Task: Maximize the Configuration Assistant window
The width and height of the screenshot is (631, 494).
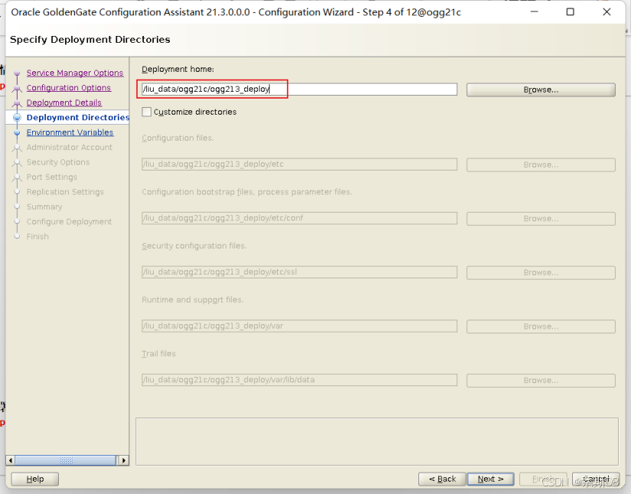Action: (x=571, y=12)
